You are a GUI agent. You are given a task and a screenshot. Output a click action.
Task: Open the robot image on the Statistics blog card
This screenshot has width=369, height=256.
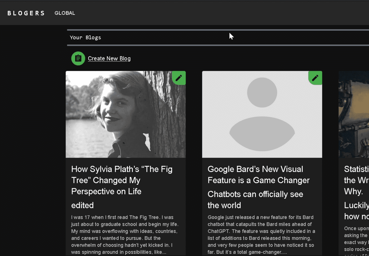354,114
